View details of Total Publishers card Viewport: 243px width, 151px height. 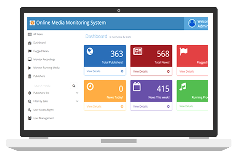coord(94,71)
